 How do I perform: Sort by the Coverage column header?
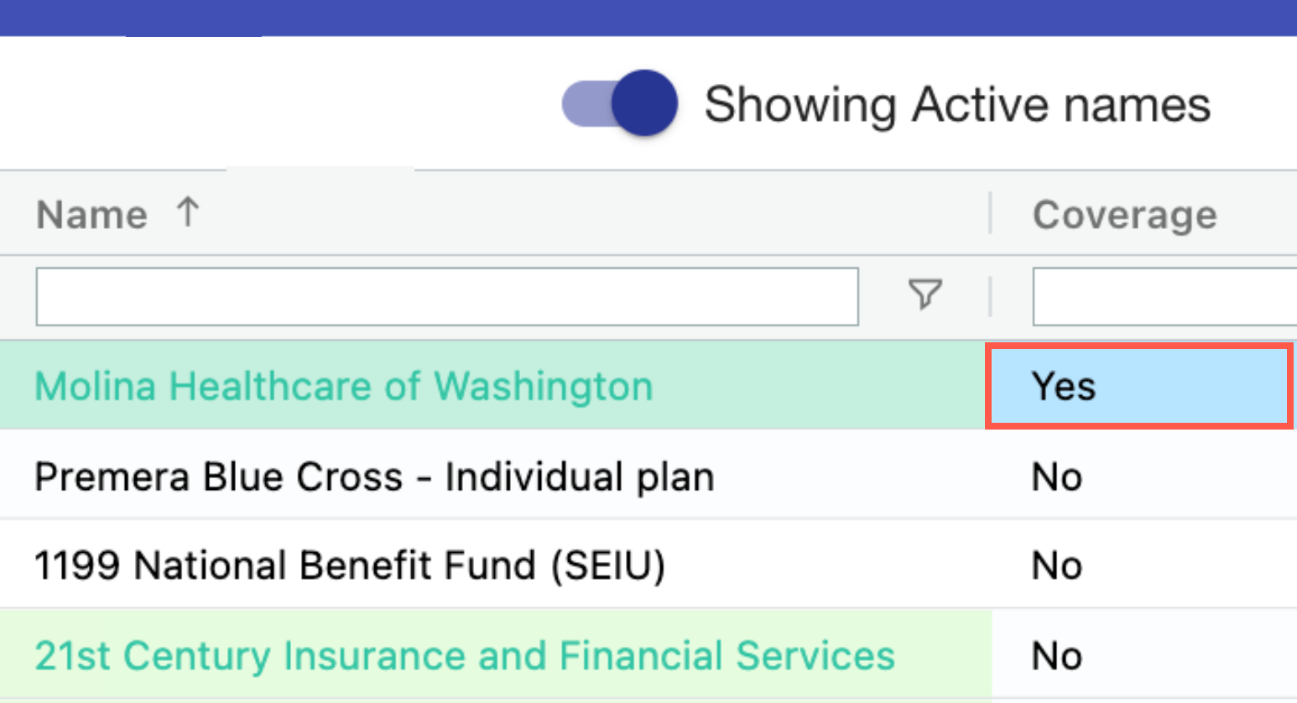tap(1124, 215)
